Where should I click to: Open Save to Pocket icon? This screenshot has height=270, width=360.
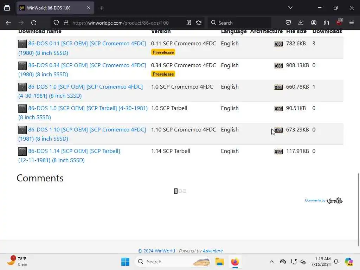pyautogui.click(x=288, y=23)
